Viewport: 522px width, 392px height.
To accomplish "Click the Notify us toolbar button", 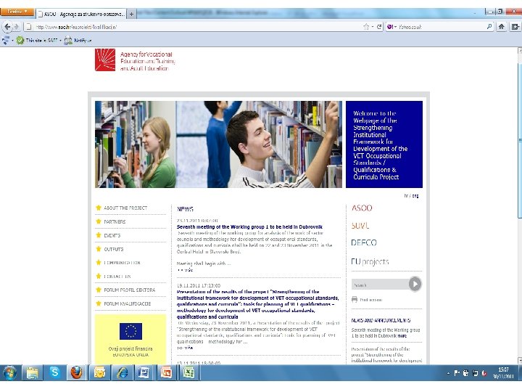I will click(x=78, y=41).
